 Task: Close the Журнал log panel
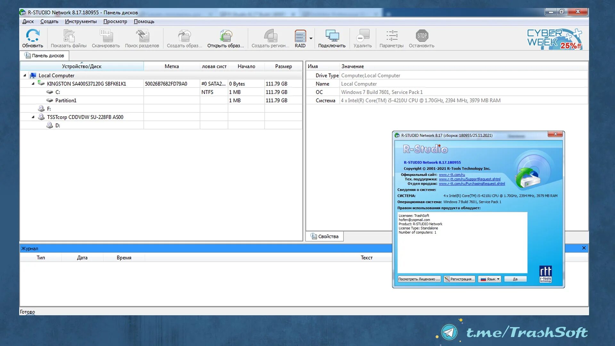584,248
